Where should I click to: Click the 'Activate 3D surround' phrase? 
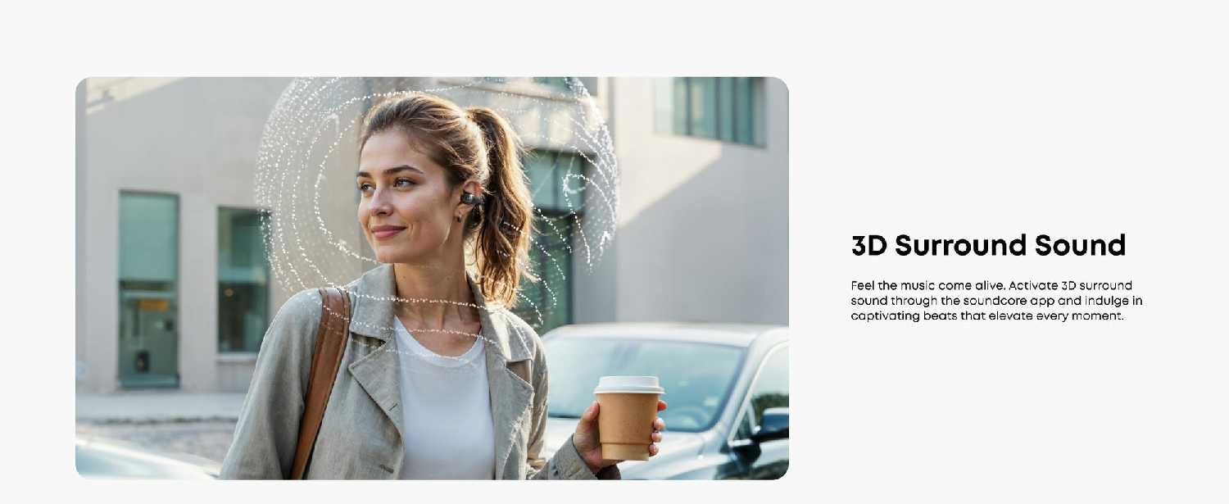coord(1070,286)
